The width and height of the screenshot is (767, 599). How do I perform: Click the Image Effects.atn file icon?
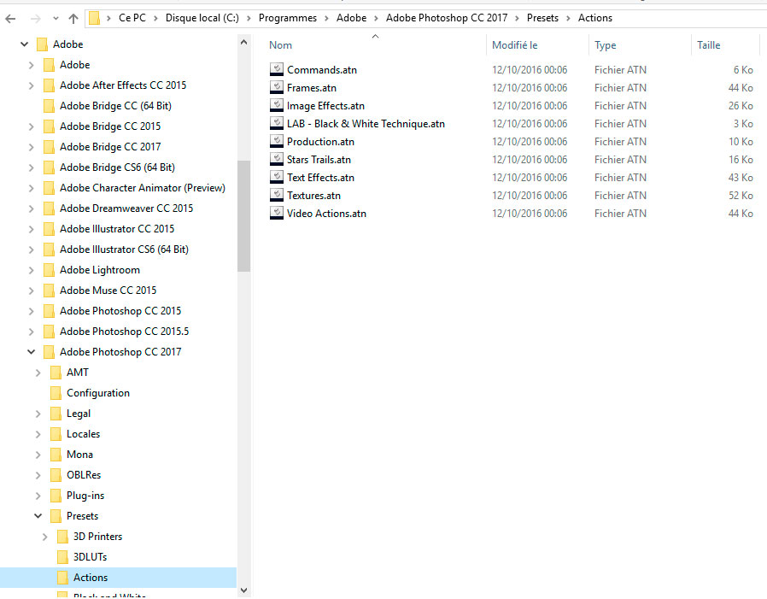click(x=276, y=105)
